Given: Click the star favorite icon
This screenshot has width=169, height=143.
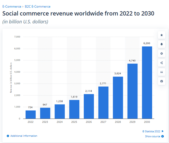Looking at the screenshot, I should (x=161, y=35).
